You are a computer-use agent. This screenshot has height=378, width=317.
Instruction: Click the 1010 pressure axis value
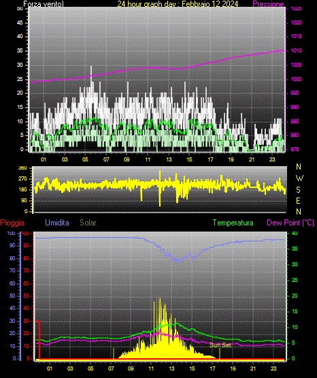tap(296, 50)
